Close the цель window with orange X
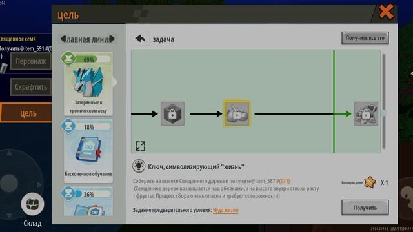This screenshot has height=232, width=413. (x=386, y=12)
